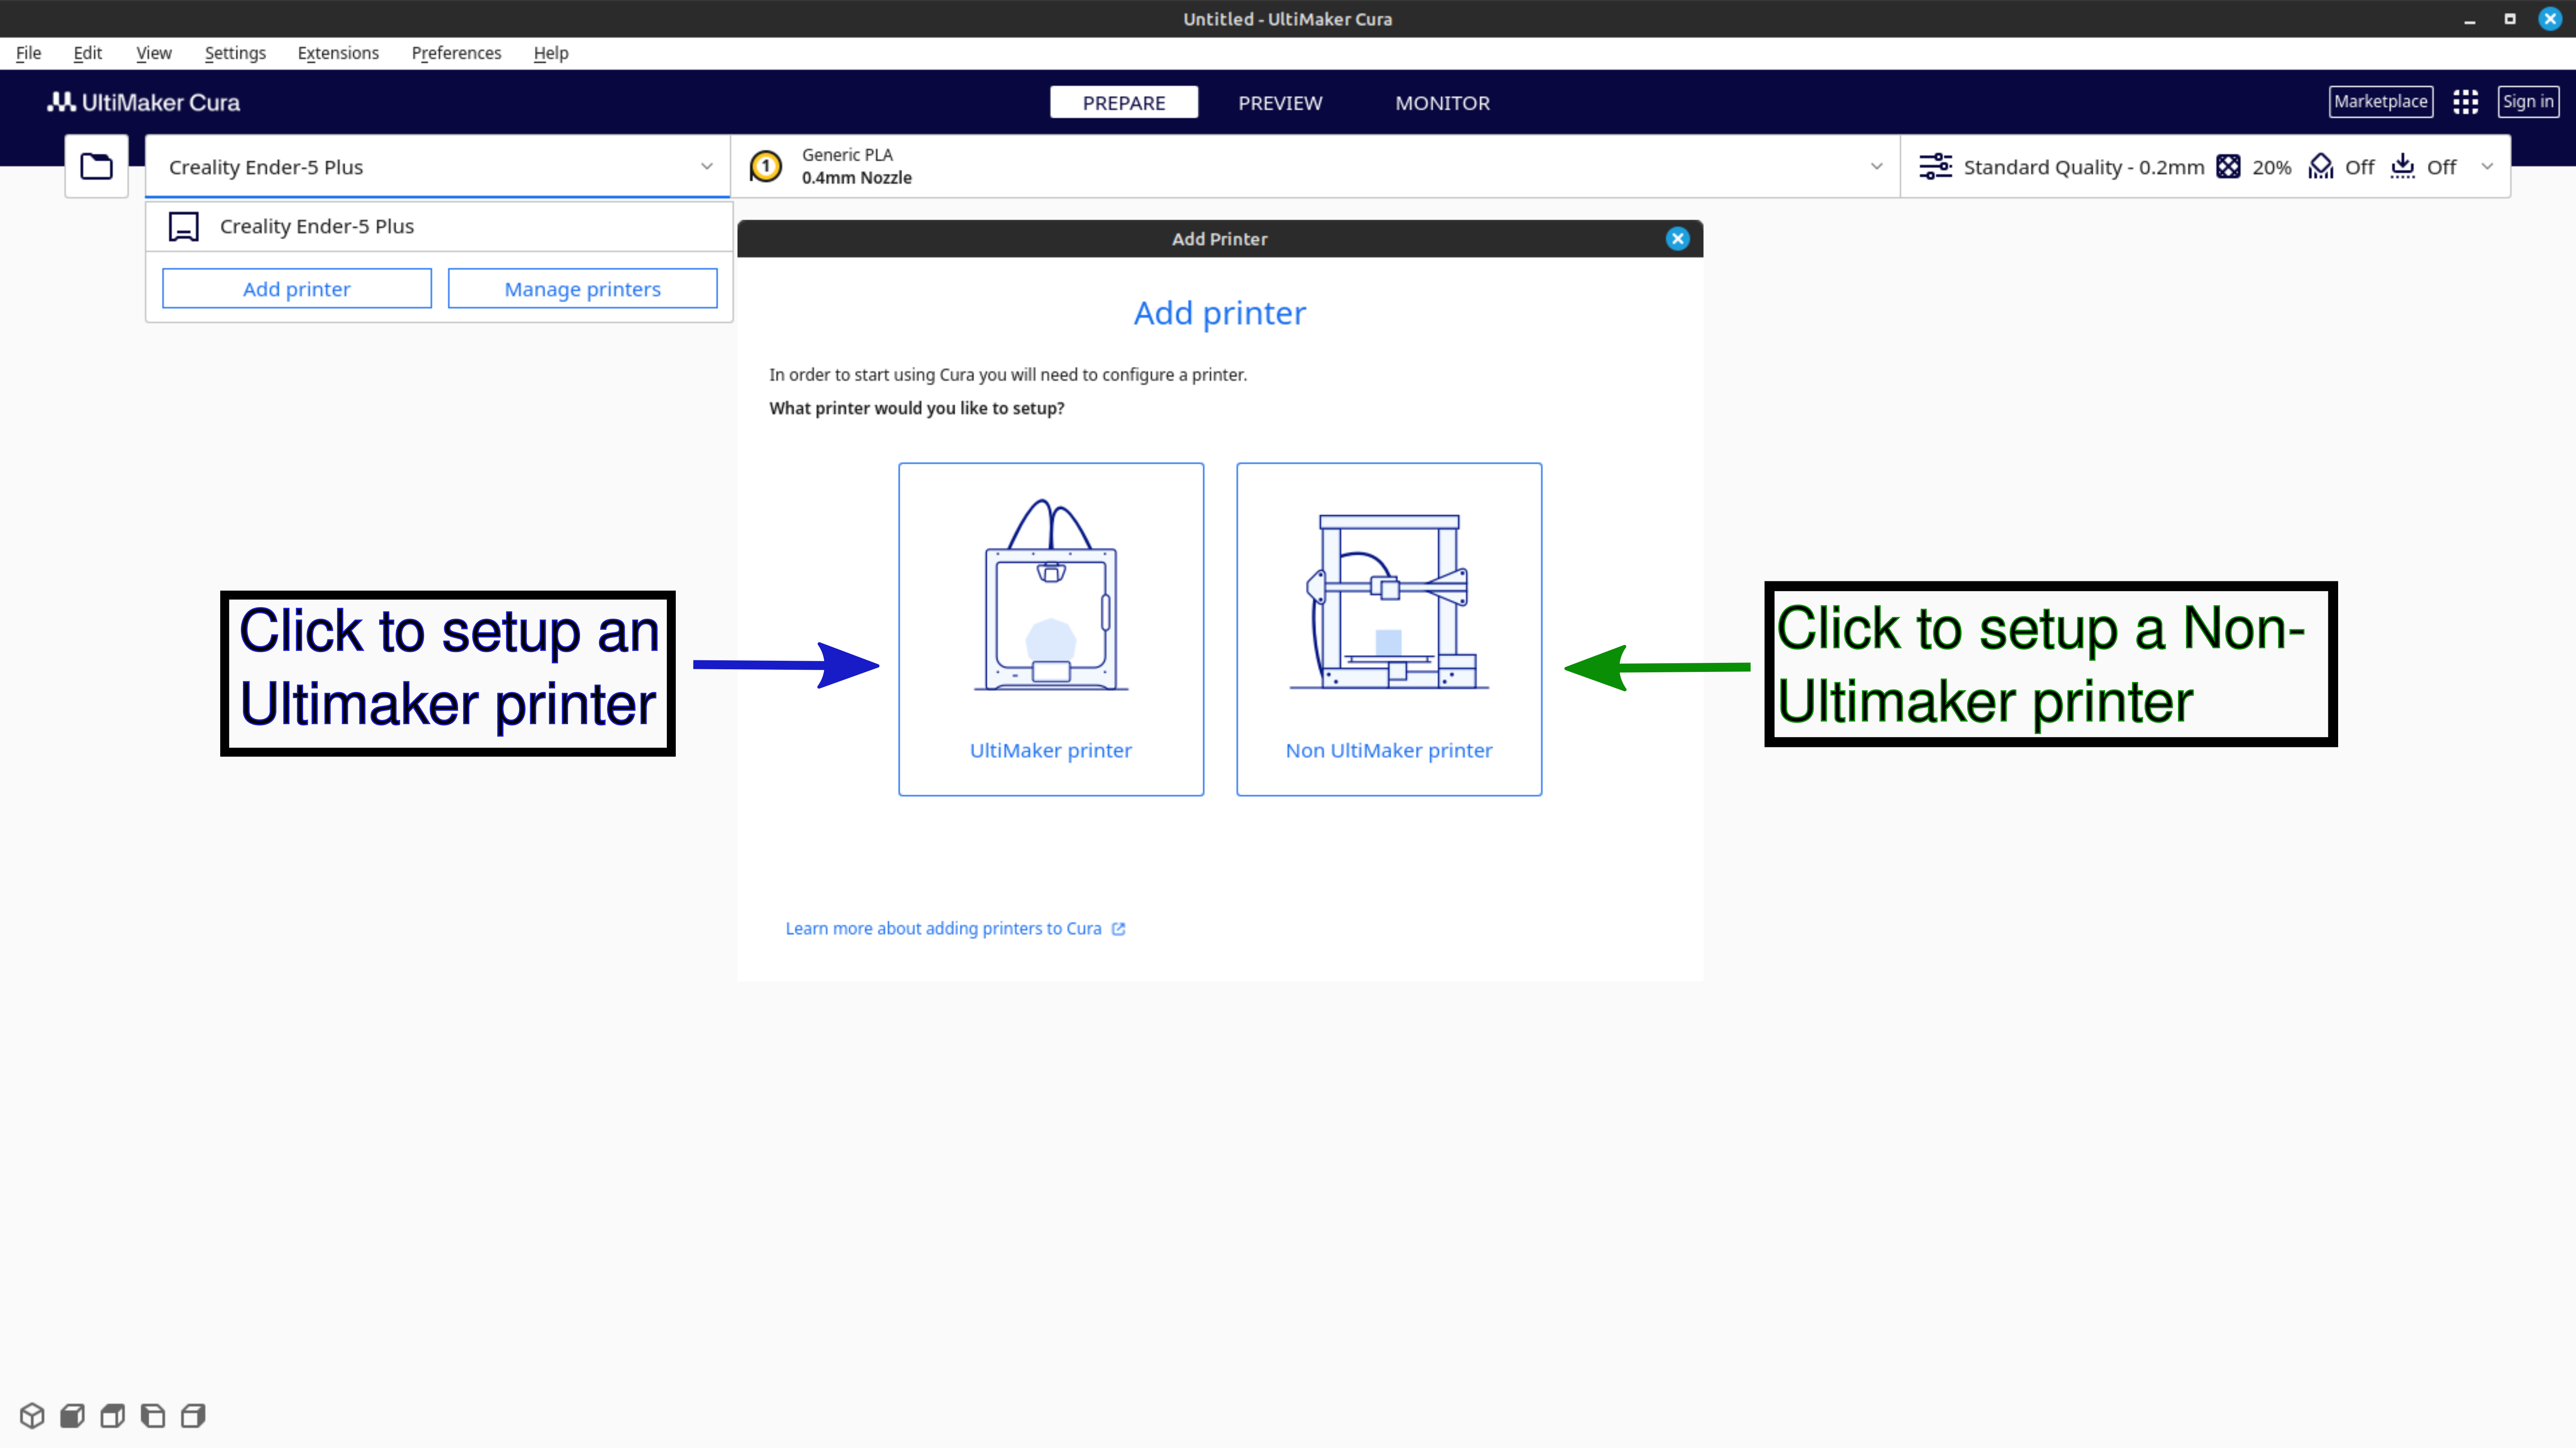Maximize the Cura window
This screenshot has width=2576, height=1448.
tap(2509, 19)
